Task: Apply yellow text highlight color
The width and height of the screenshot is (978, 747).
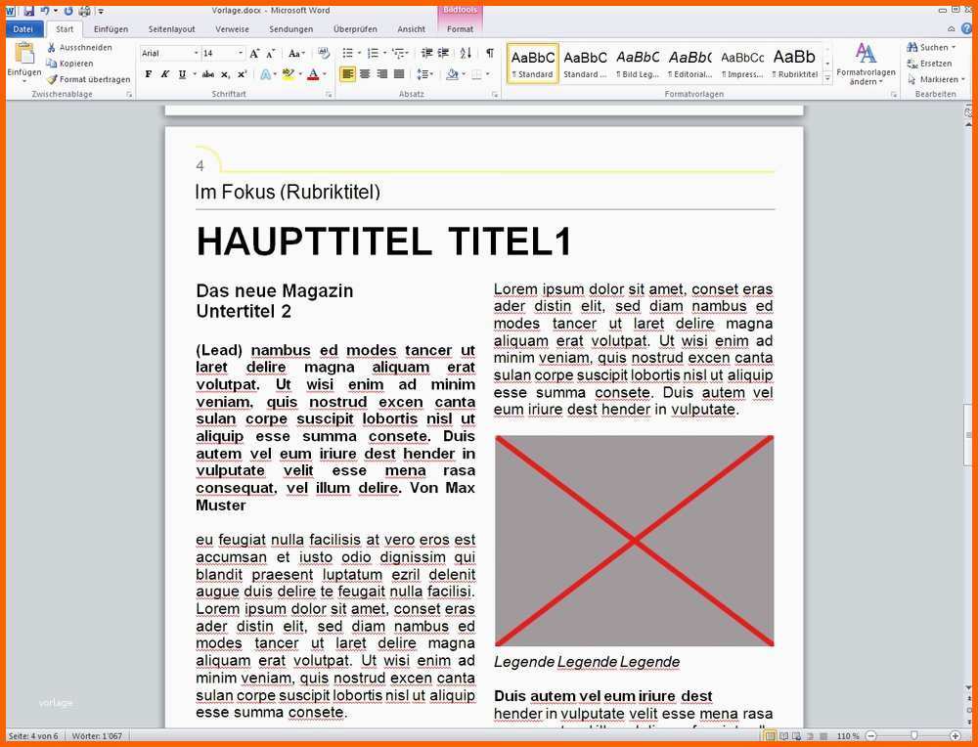Action: tap(288, 74)
